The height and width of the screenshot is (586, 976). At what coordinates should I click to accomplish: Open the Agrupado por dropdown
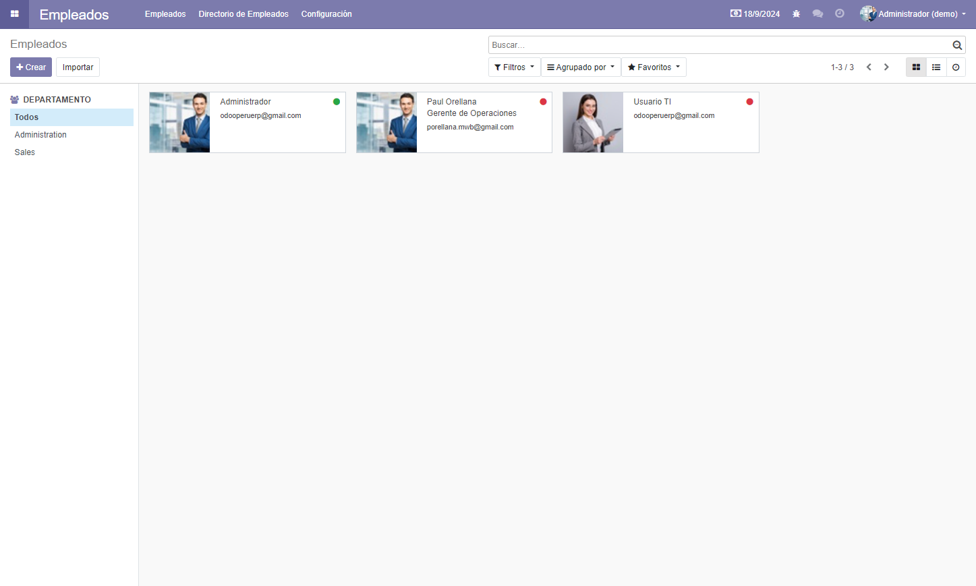[x=581, y=67]
